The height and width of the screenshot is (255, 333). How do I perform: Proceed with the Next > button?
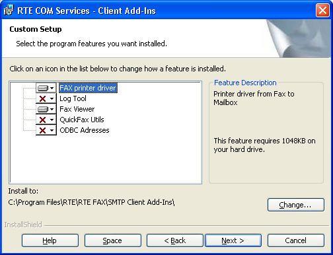click(233, 240)
